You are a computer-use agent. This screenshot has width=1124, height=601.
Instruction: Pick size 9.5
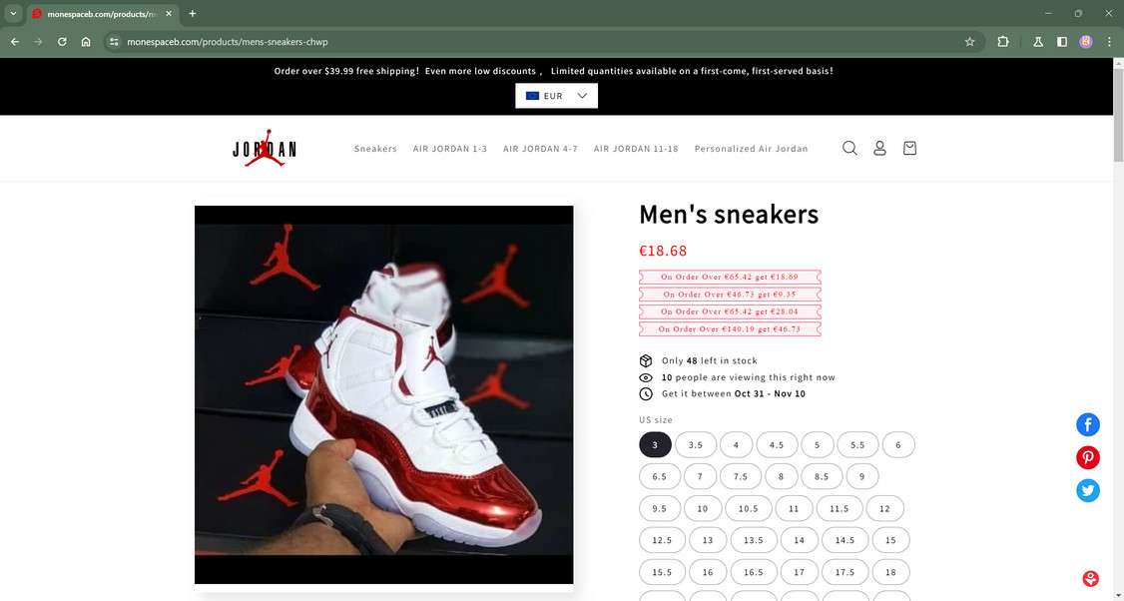[660, 508]
